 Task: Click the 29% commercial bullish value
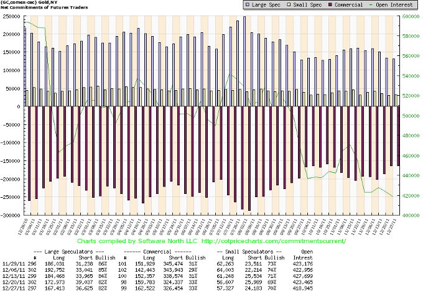click(193, 270)
